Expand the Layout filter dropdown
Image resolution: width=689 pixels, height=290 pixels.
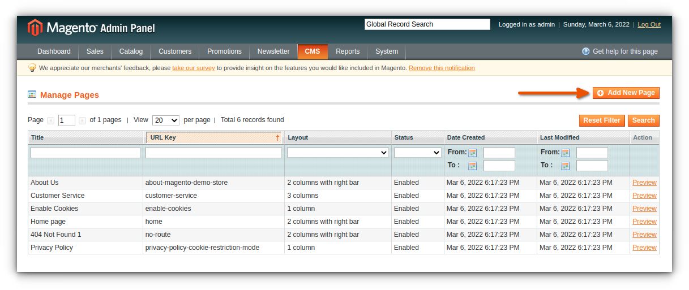[x=338, y=153]
